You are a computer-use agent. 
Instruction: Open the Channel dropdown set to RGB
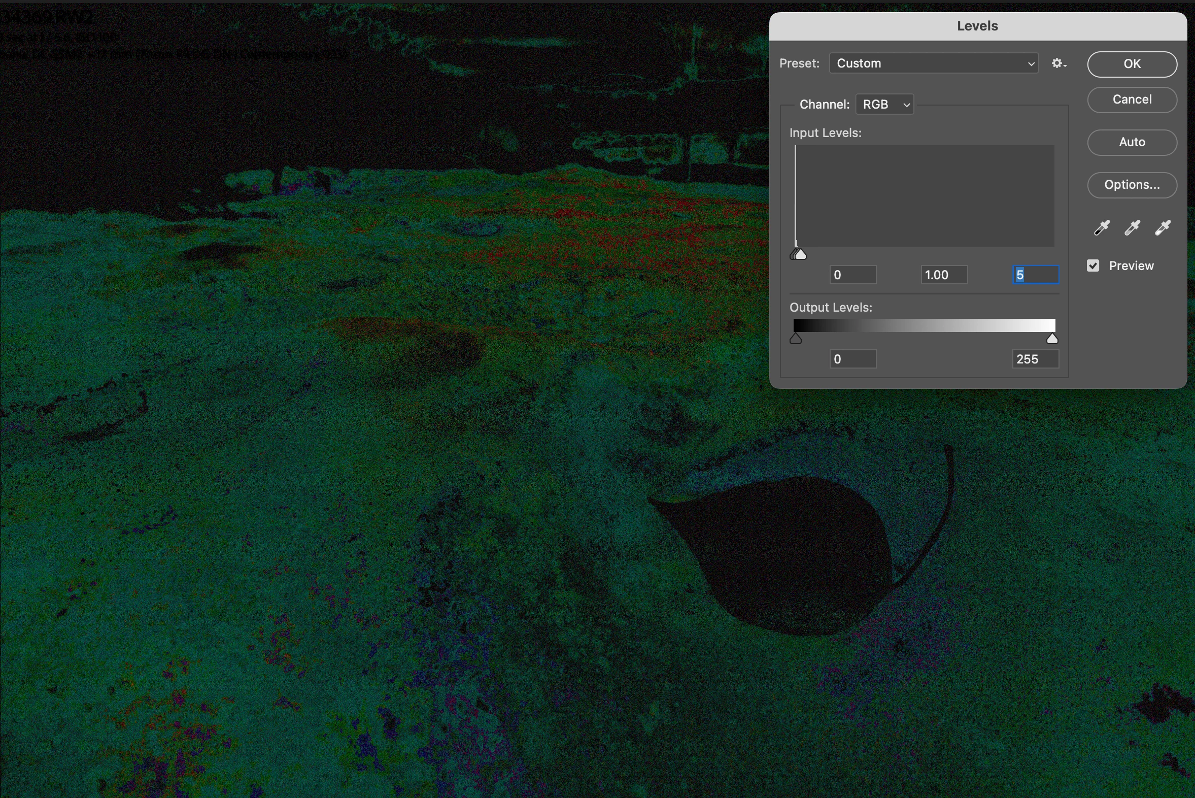(884, 105)
